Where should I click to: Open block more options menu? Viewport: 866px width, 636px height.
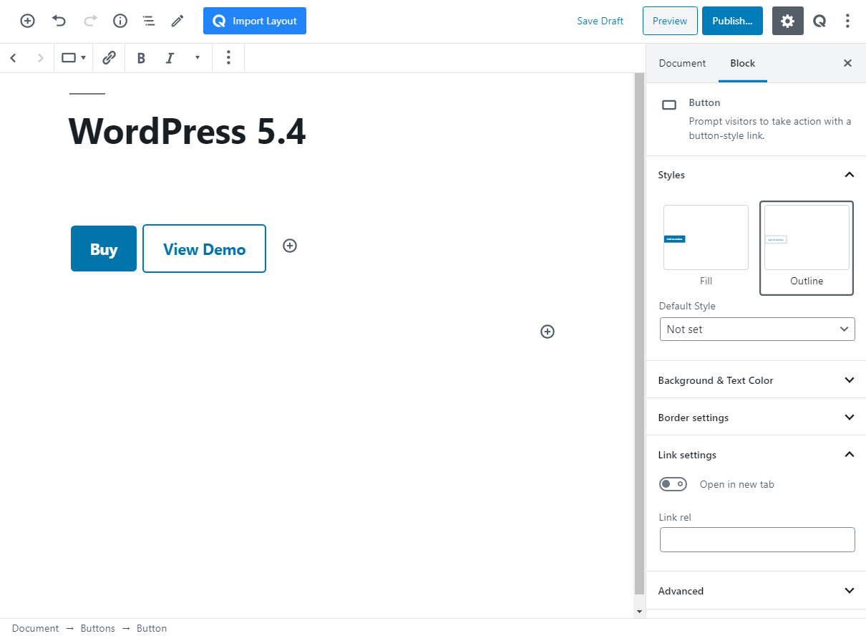click(228, 58)
